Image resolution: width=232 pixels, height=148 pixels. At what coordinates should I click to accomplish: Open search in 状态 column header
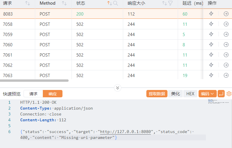116,3
